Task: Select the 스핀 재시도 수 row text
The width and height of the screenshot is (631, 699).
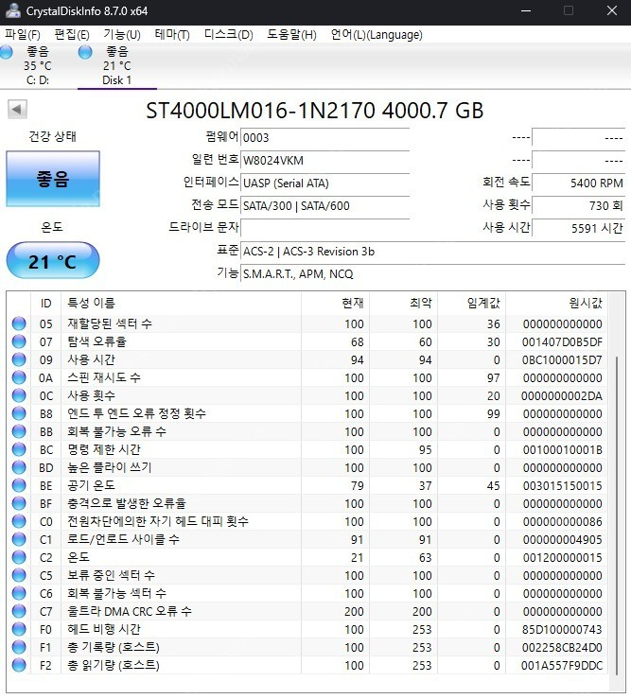Action: pos(104,377)
